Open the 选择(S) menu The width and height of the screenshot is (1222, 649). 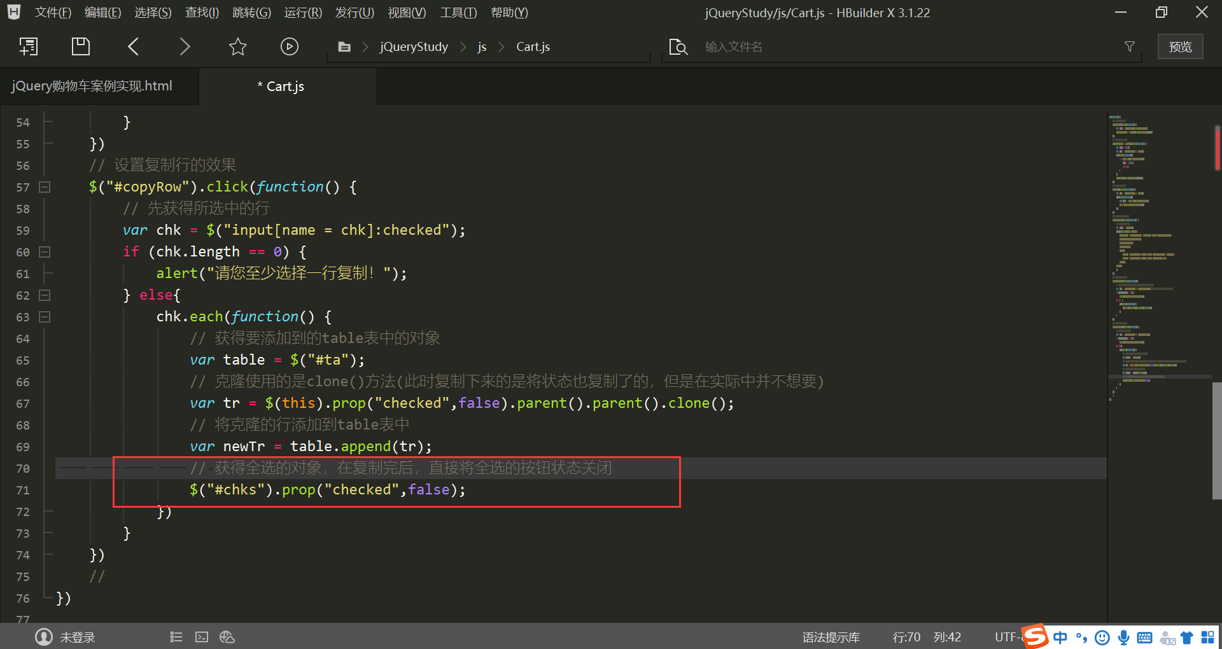(x=153, y=13)
